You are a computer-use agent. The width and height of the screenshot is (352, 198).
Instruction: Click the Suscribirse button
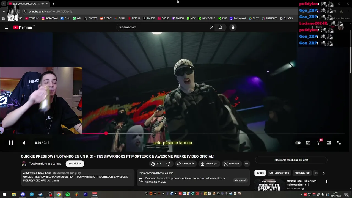75,164
